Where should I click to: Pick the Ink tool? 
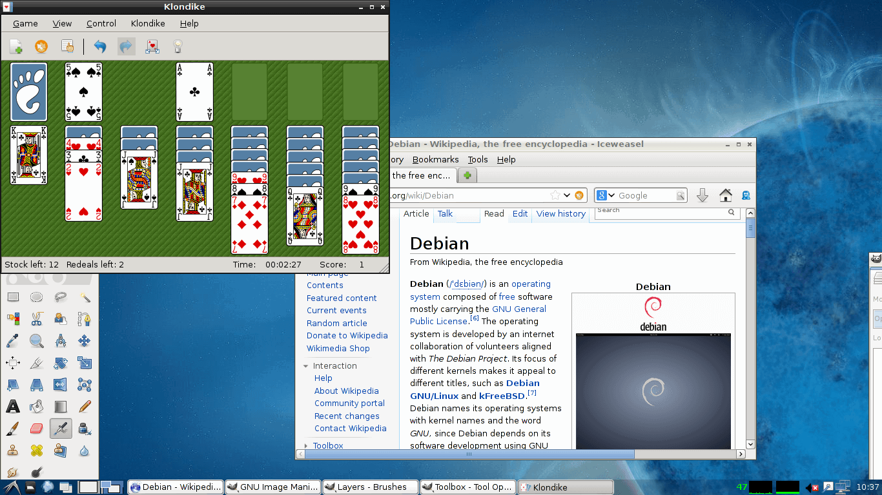(x=85, y=428)
